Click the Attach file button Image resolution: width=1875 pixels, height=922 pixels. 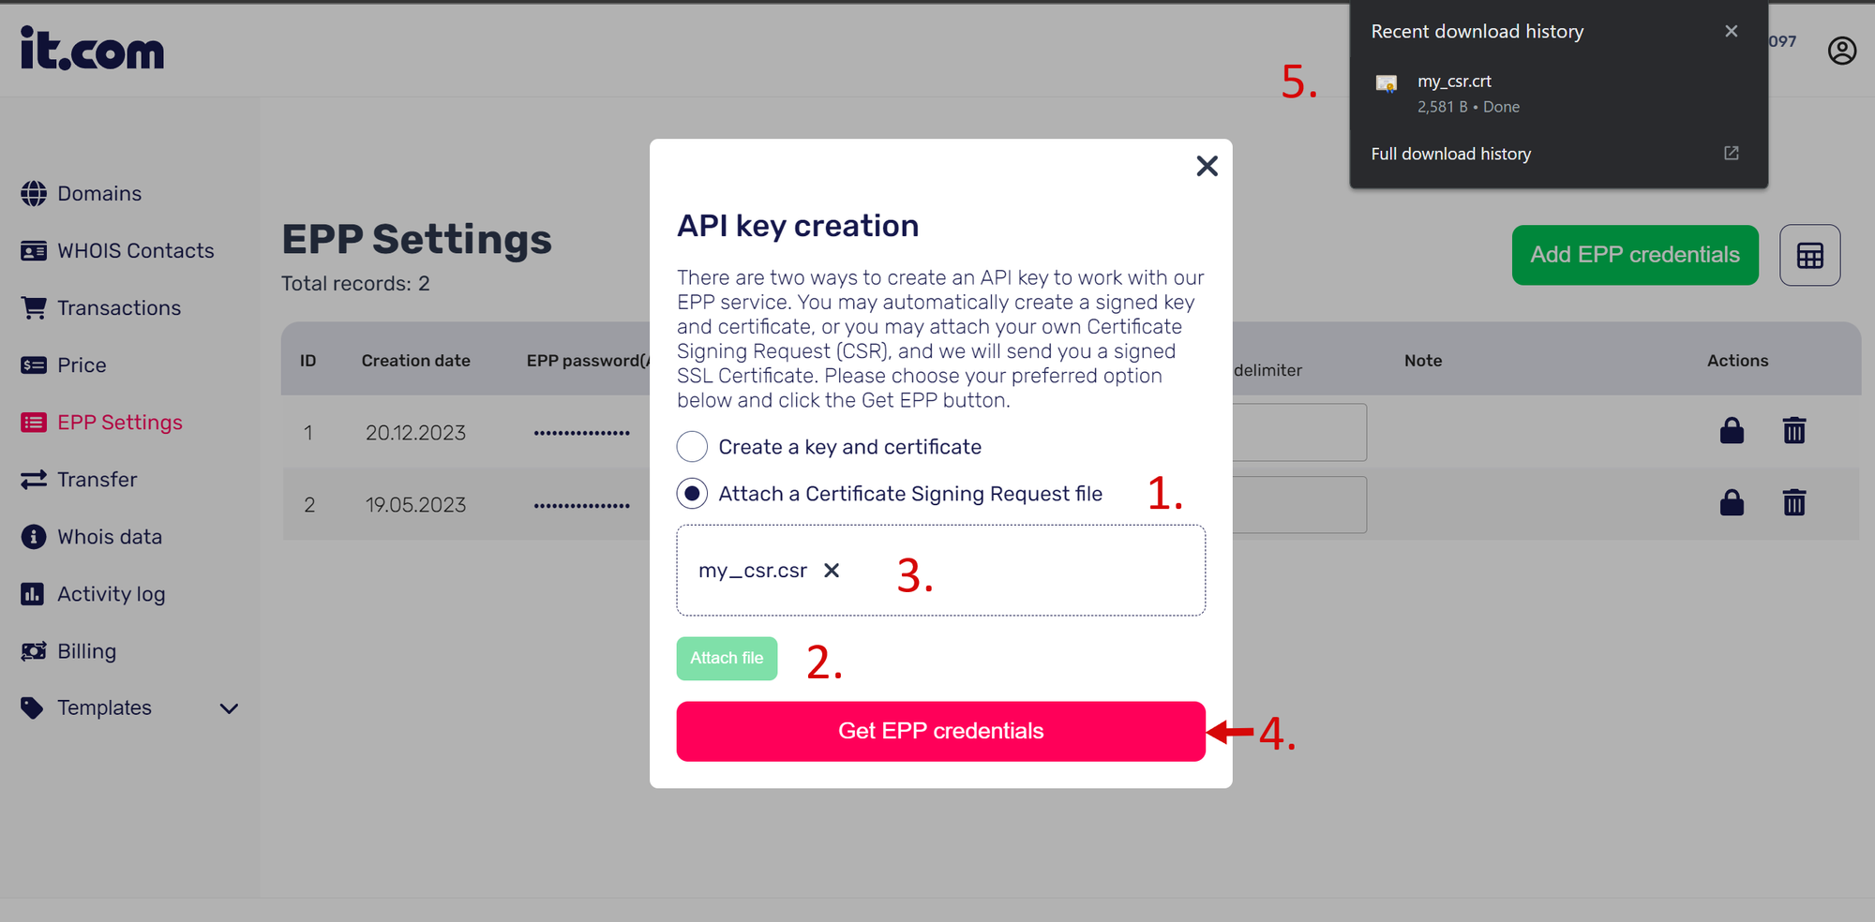727,659
